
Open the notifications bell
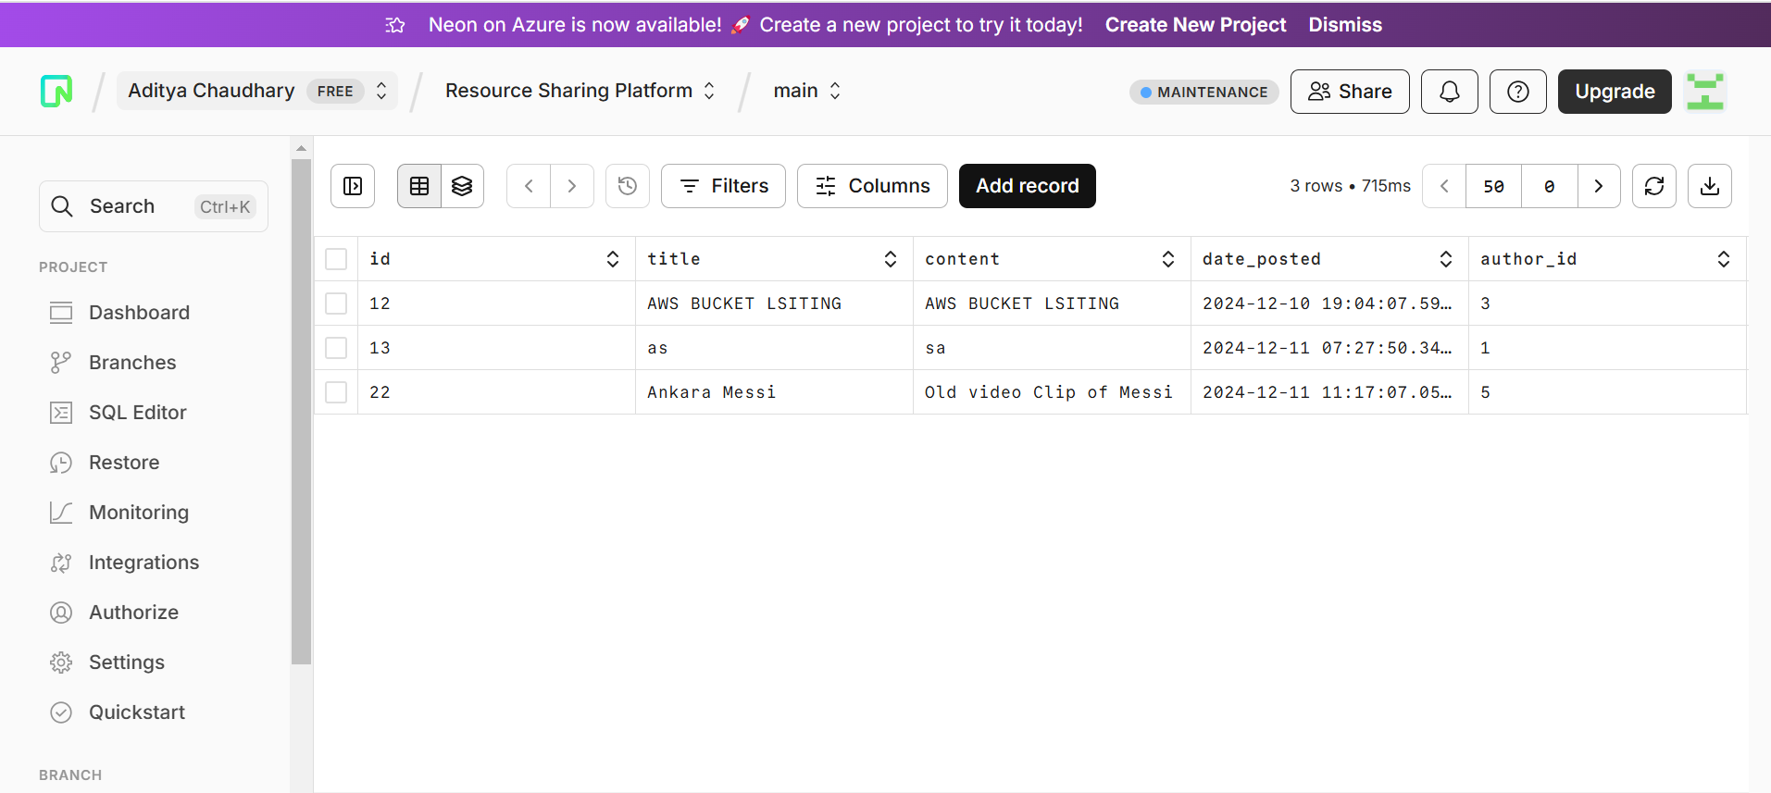tap(1450, 92)
